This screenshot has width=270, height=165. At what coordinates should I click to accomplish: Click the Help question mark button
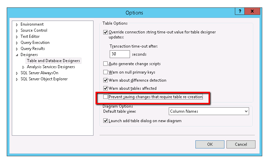239,11
